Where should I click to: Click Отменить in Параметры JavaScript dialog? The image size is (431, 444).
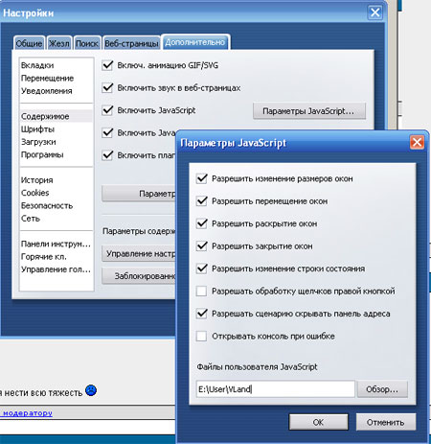(386, 422)
